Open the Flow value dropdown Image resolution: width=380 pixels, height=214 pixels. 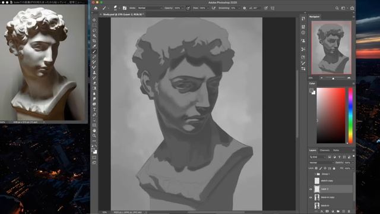pyautogui.click(x=208, y=8)
